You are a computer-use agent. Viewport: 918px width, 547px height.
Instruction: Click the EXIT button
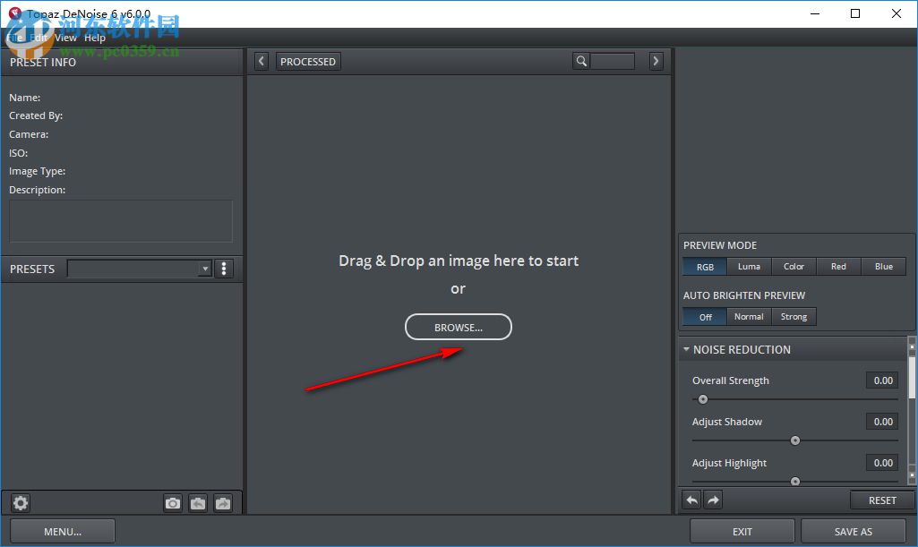[x=742, y=531]
